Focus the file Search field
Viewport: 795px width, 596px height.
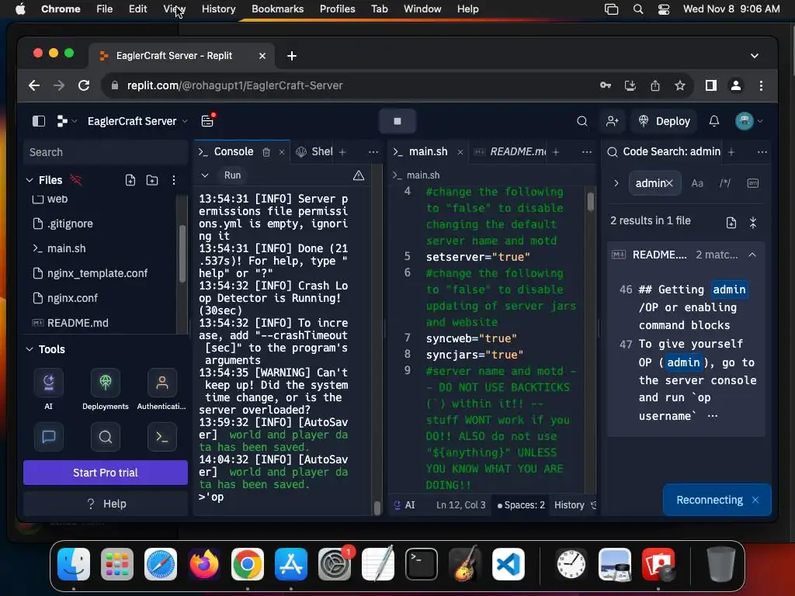coord(106,152)
